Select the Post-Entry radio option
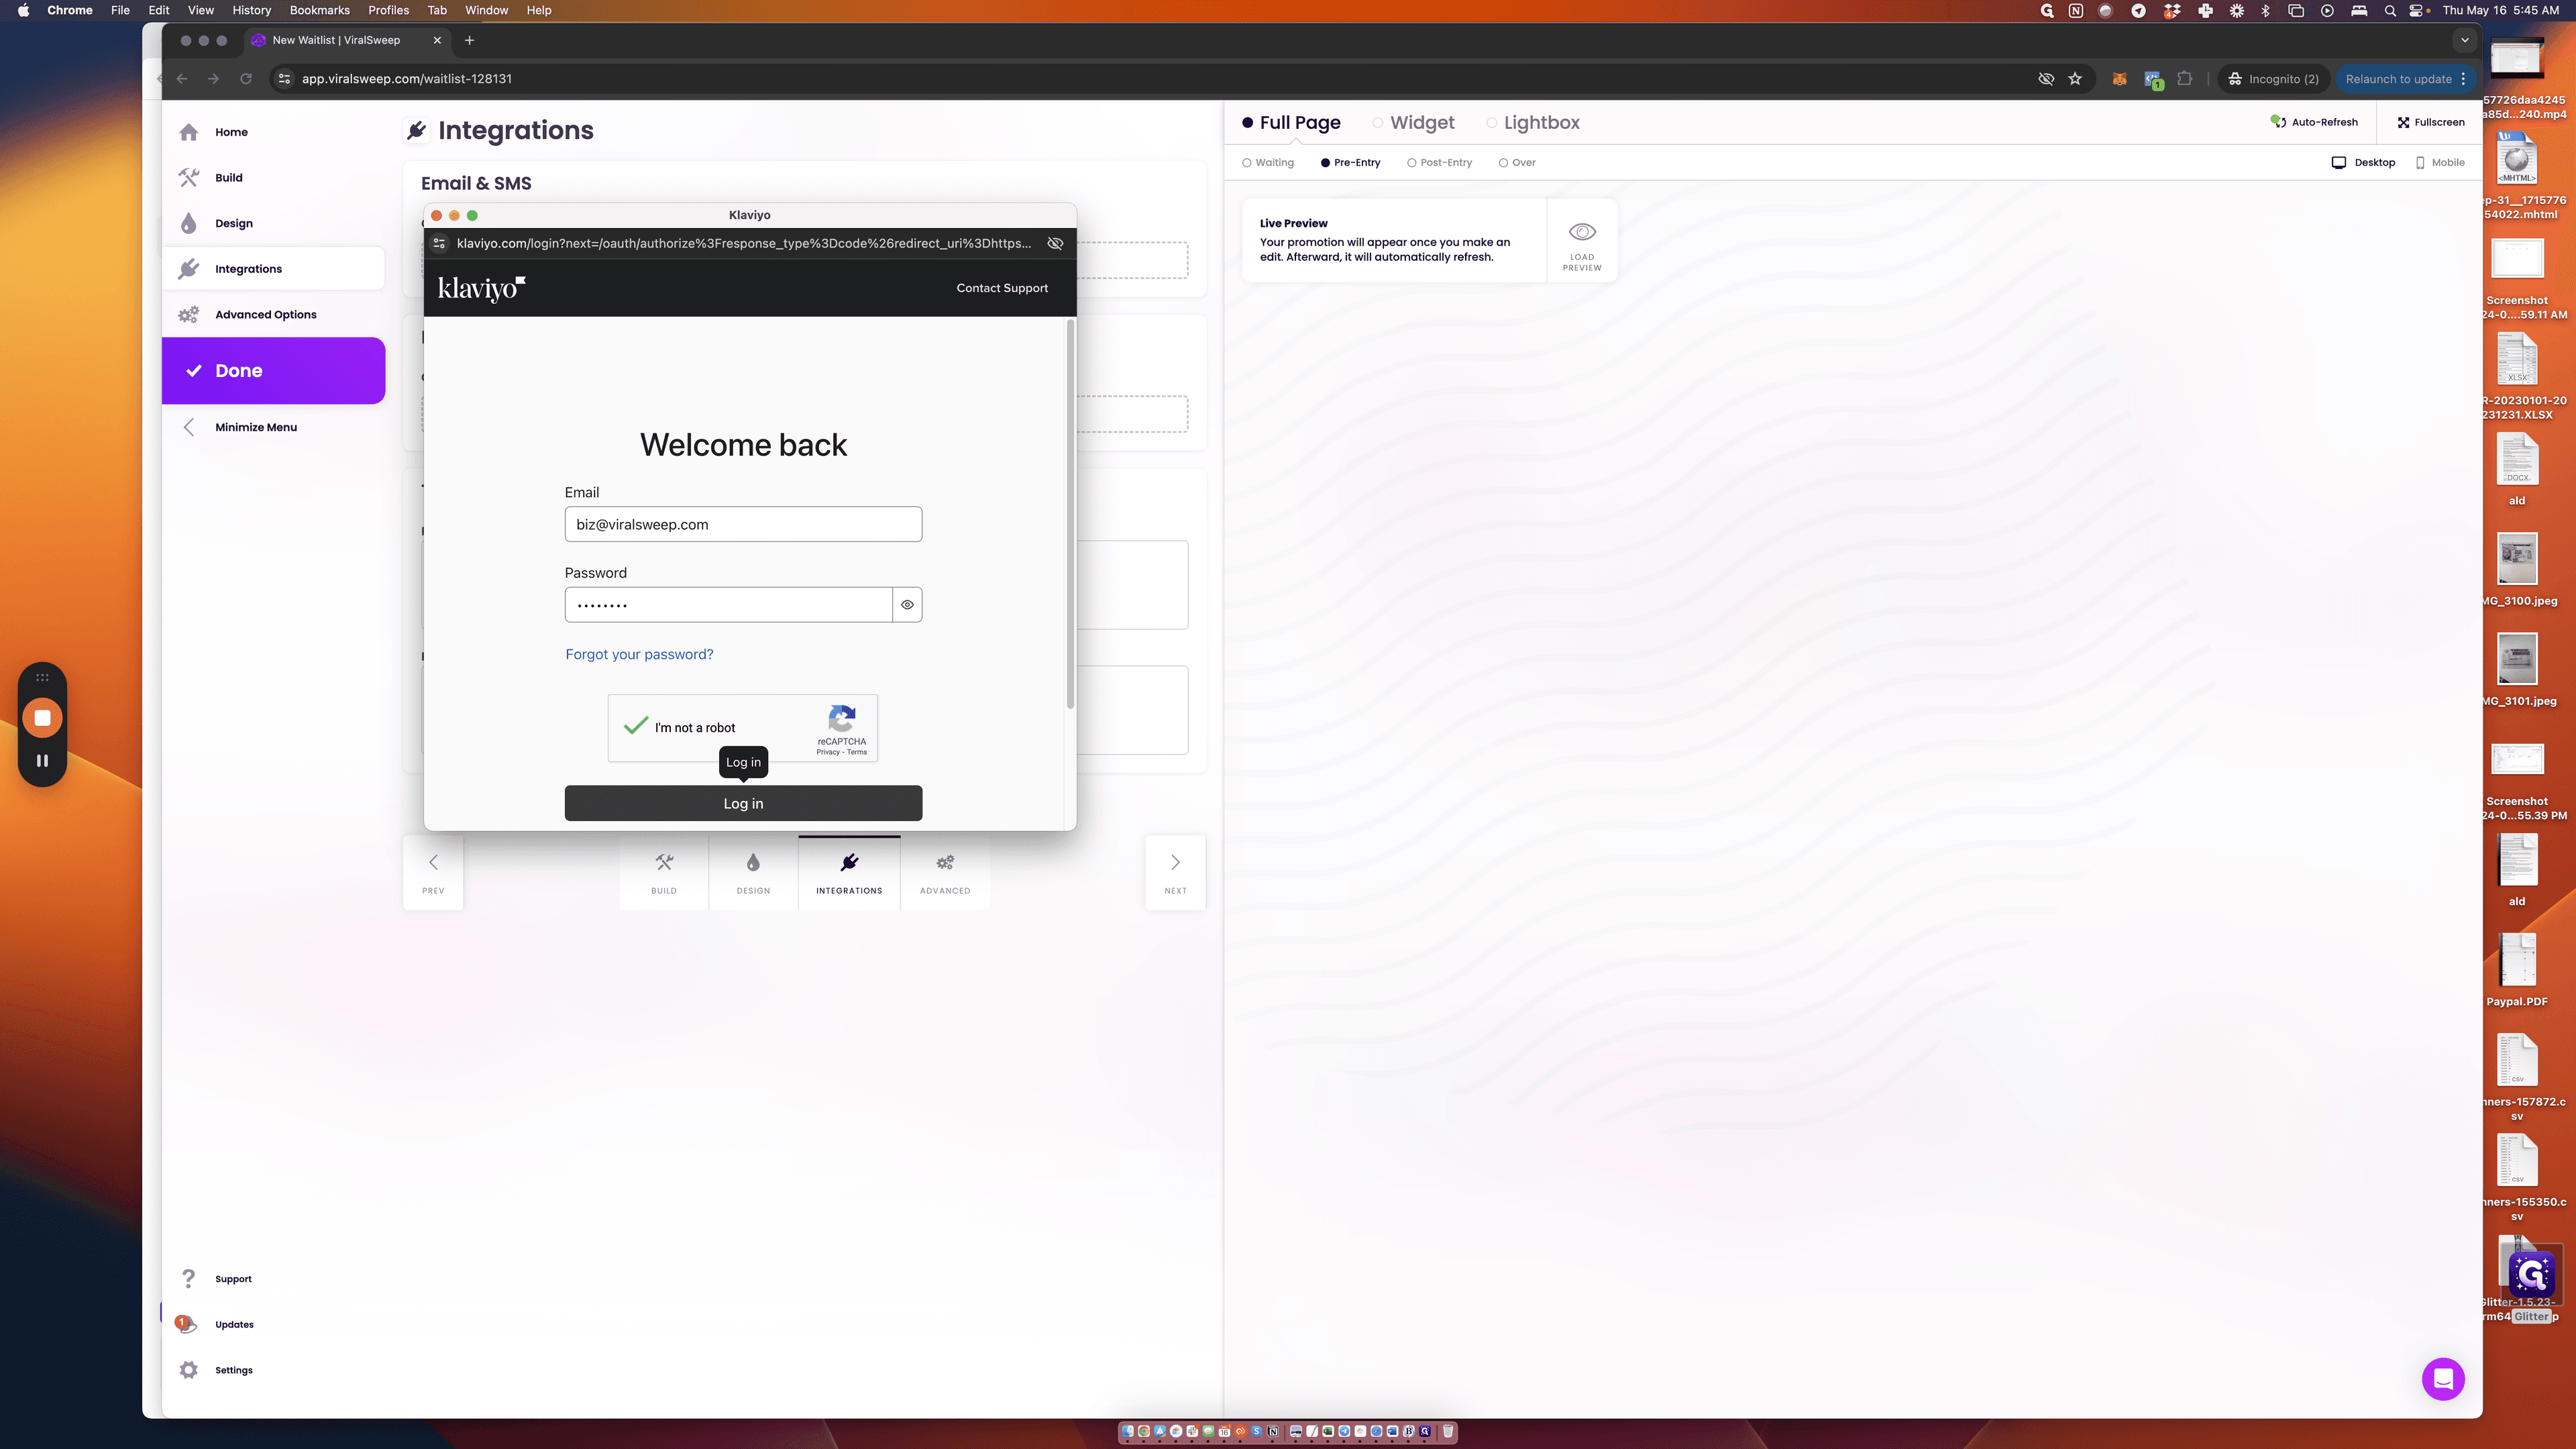Viewport: 2576px width, 1449px height. click(1439, 162)
